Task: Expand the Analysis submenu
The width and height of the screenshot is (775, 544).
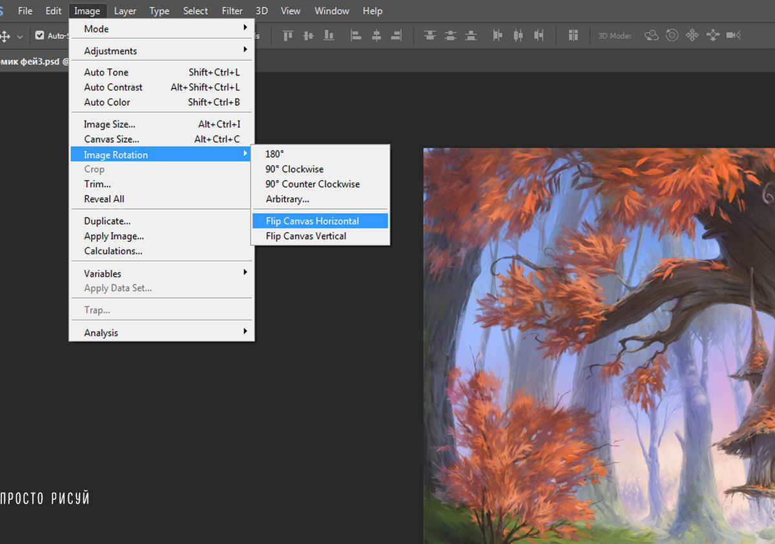Action: pos(161,332)
